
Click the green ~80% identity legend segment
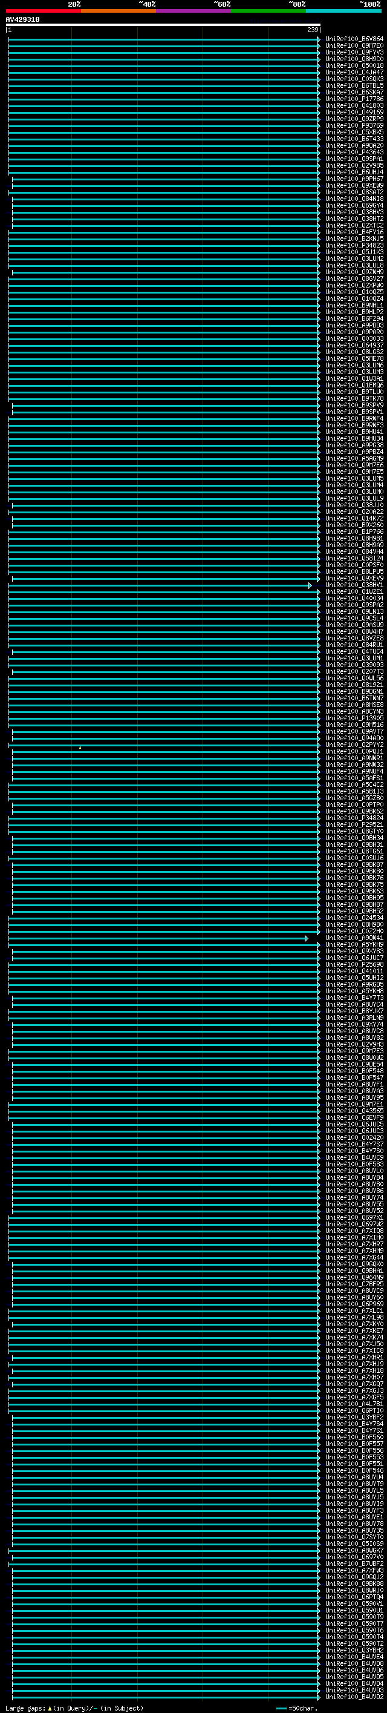pyautogui.click(x=268, y=11)
